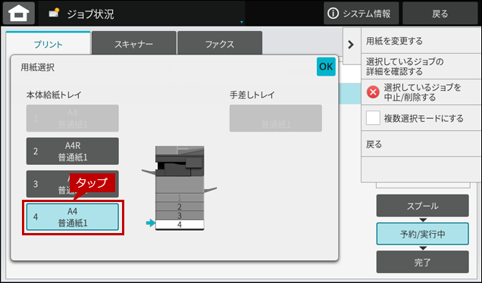Switch to the ファクス tab
This screenshot has height=283, width=482.
coord(220,44)
